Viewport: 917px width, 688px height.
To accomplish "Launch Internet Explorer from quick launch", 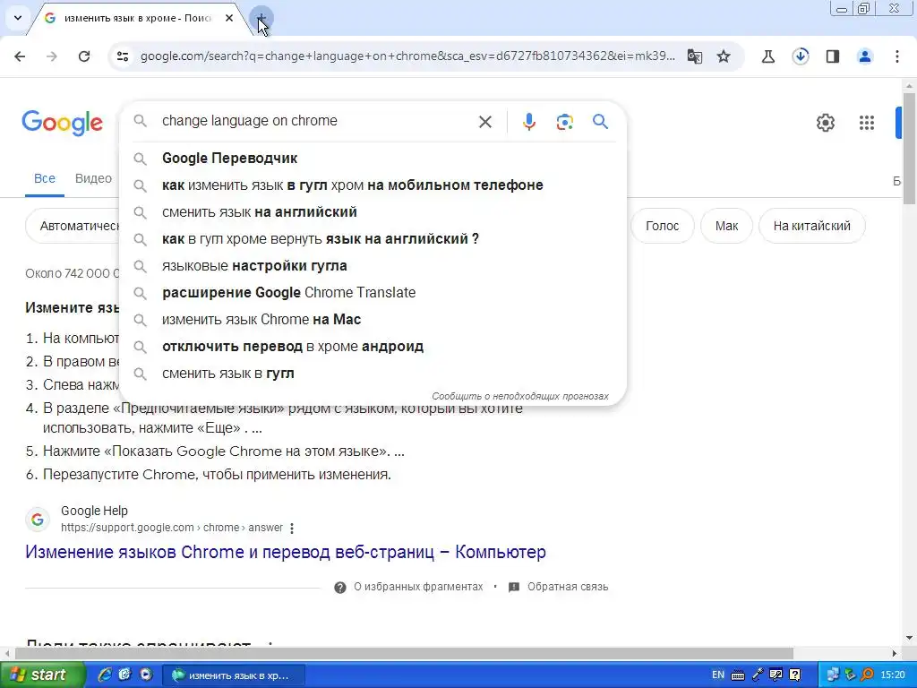I will click(105, 675).
